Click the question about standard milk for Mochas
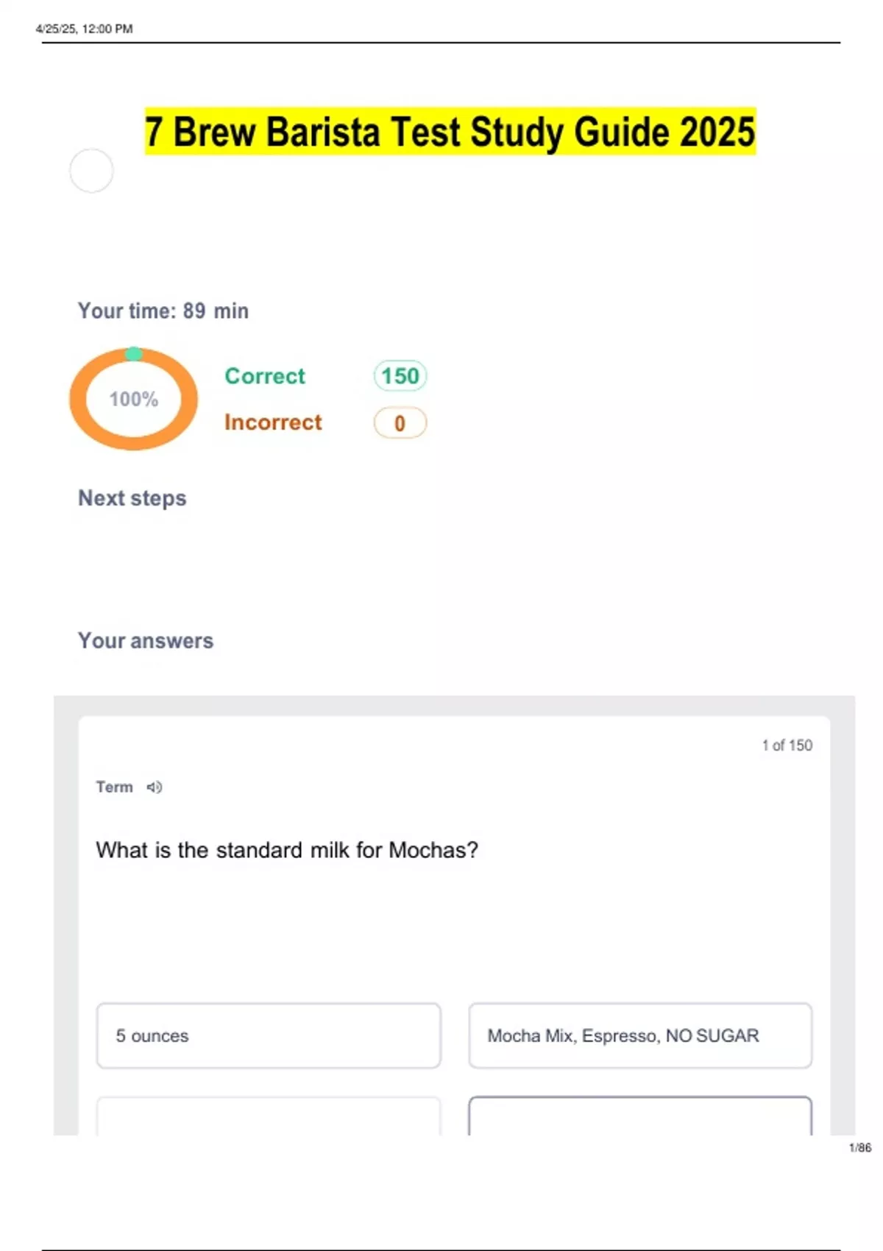The image size is (883, 1251). (x=287, y=851)
